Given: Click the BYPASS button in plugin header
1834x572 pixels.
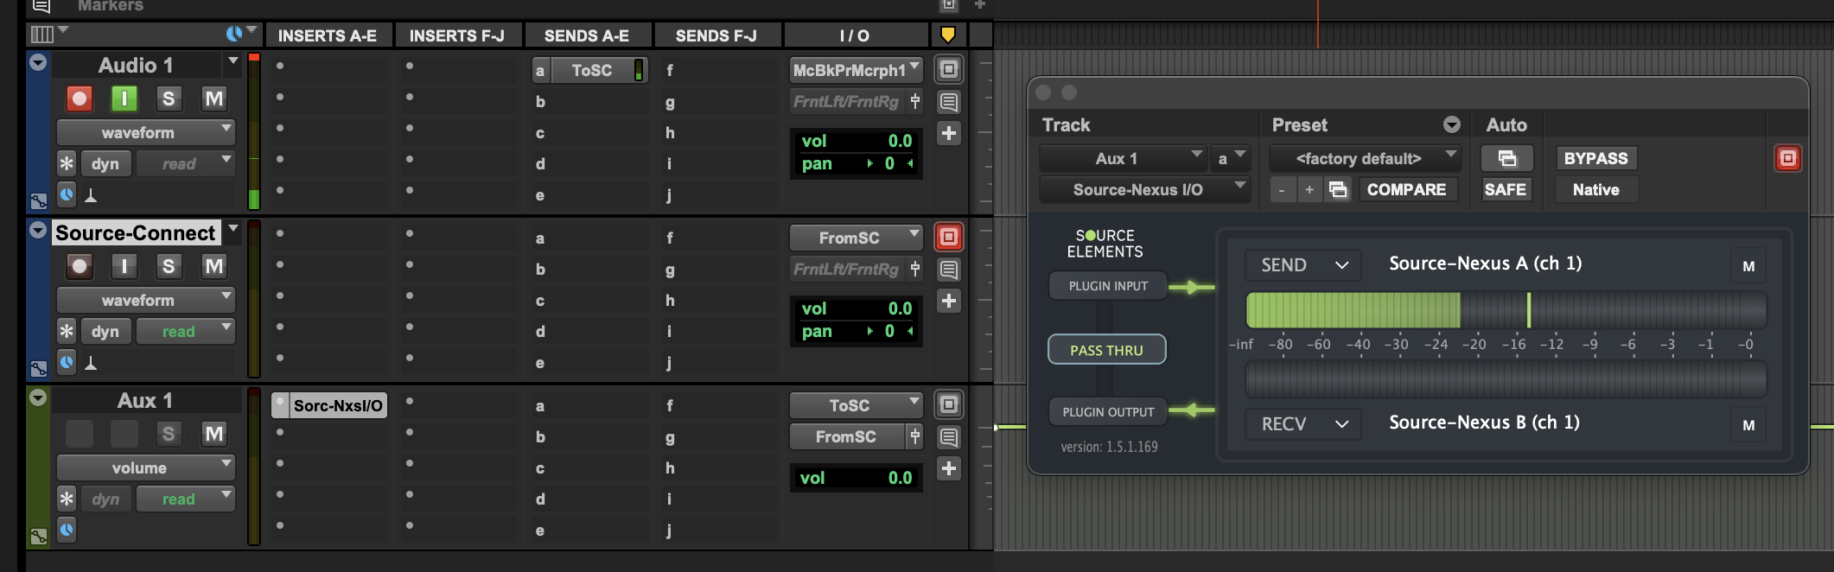Looking at the screenshot, I should [1595, 158].
